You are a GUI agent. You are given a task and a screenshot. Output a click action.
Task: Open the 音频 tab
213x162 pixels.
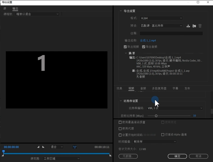point(143,88)
